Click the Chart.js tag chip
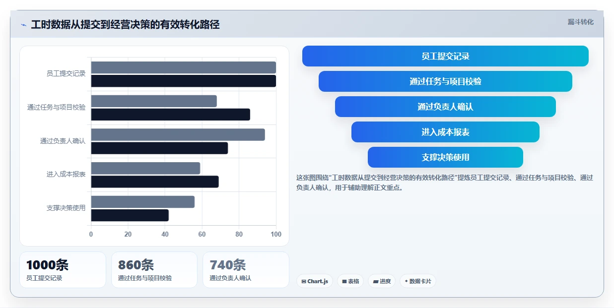 [x=315, y=281]
